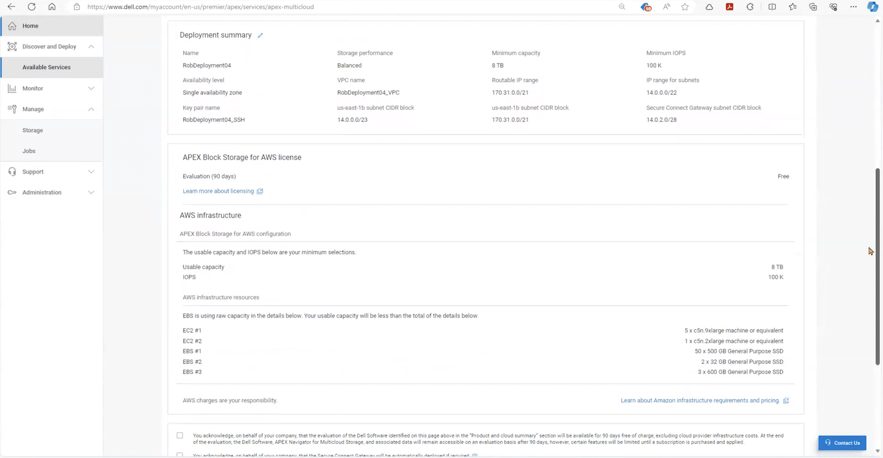Viewport: 883px width, 458px height.
Task: Open the Learn more about licensing link
Action: 218,191
